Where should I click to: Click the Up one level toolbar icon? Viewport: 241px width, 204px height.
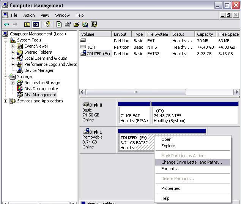[x=27, y=25]
